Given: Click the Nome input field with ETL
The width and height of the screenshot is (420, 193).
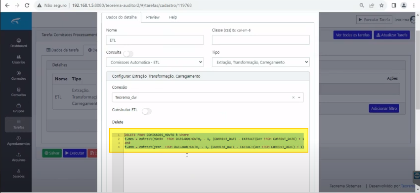Looking at the screenshot, I should 155,40.
